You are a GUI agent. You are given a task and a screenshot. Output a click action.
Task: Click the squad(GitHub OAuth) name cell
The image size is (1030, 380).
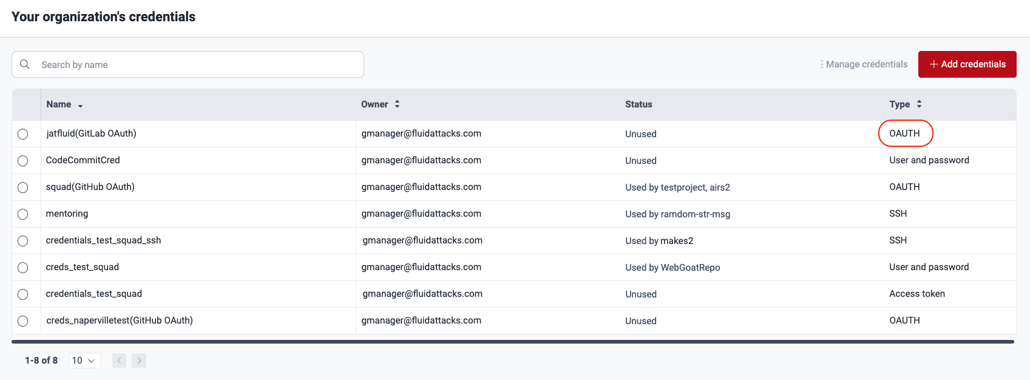(x=90, y=187)
